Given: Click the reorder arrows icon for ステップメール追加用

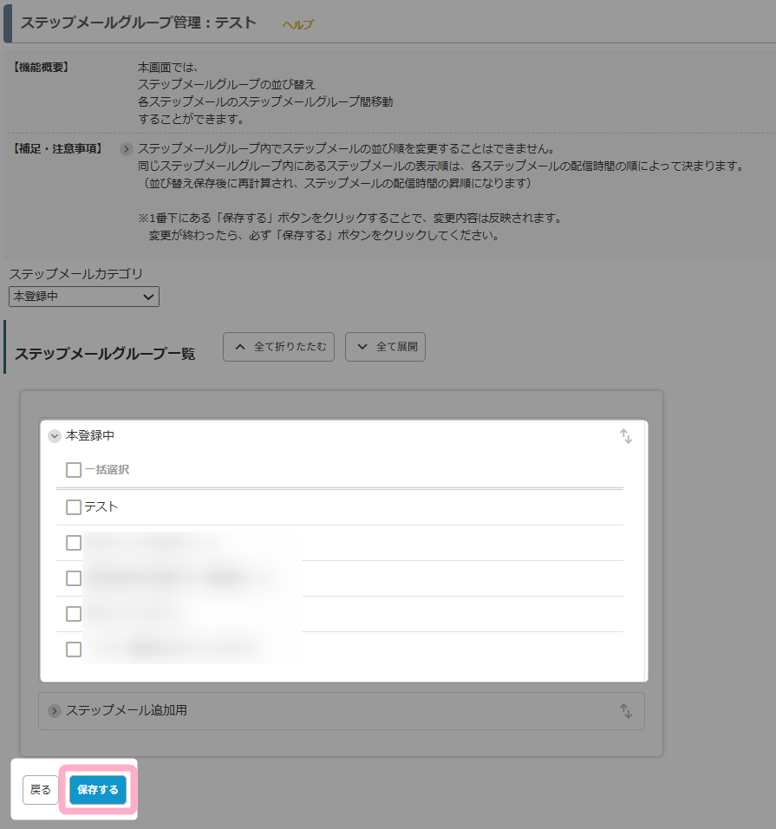Looking at the screenshot, I should 625,711.
